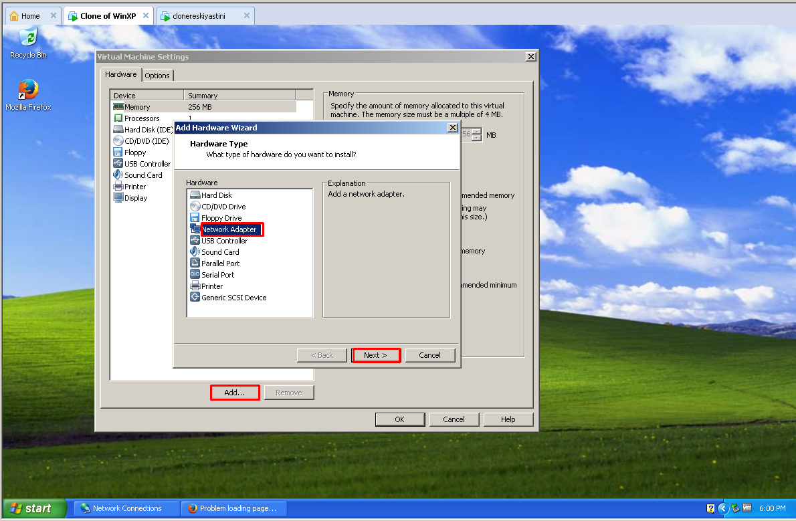Close the Home tab
This screenshot has height=521, width=796.
[54, 16]
